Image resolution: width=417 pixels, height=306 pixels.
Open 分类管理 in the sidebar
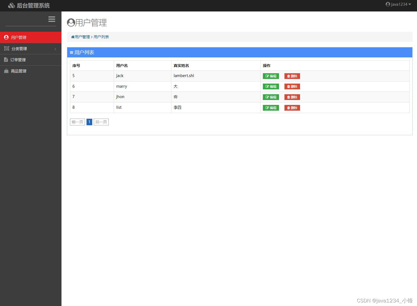click(x=31, y=49)
